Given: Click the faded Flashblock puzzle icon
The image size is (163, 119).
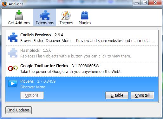Looking at the screenshot, I should 13,53.
